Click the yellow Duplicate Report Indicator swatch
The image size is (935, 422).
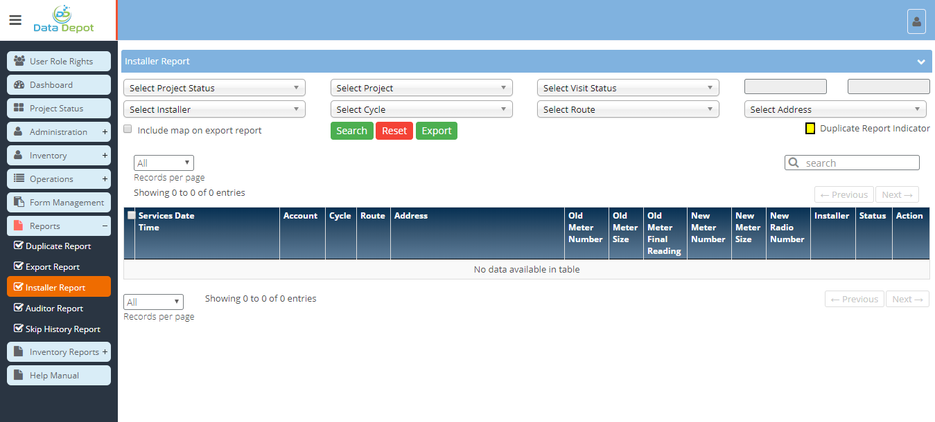coord(810,129)
